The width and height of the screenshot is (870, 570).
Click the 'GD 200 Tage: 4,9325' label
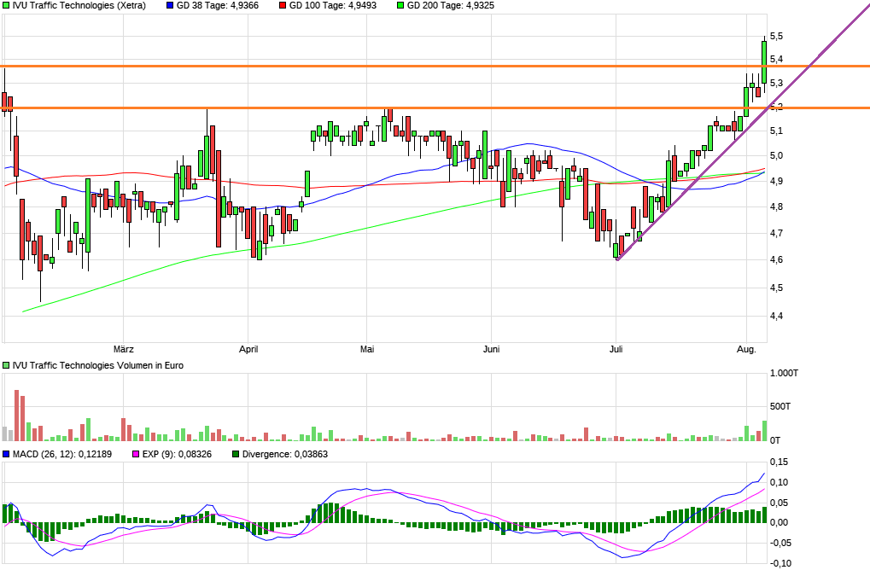coord(451,5)
